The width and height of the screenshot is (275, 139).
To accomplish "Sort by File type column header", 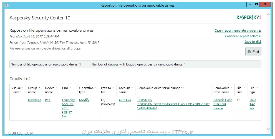I will click(254, 90).
